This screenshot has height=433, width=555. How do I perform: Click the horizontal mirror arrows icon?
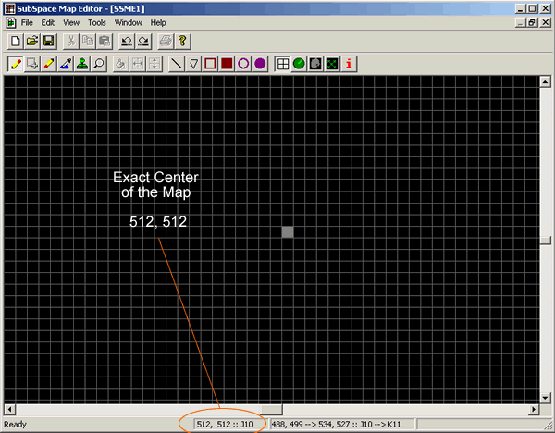click(137, 64)
